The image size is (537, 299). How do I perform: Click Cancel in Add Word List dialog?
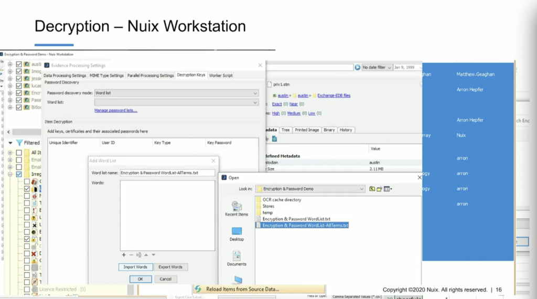165,279
